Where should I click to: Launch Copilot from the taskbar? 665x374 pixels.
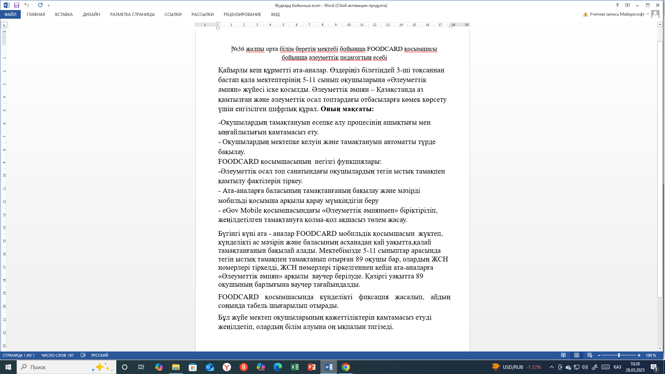(159, 367)
